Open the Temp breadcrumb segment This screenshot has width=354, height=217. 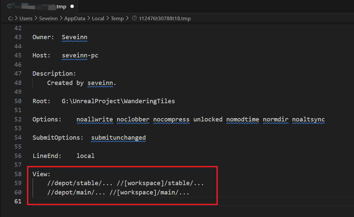click(117, 19)
